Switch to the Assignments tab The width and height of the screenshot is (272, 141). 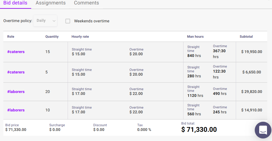51,3
